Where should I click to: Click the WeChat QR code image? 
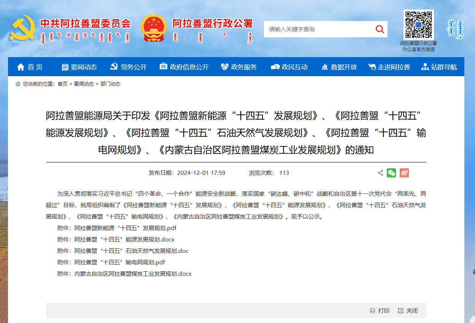point(418,25)
